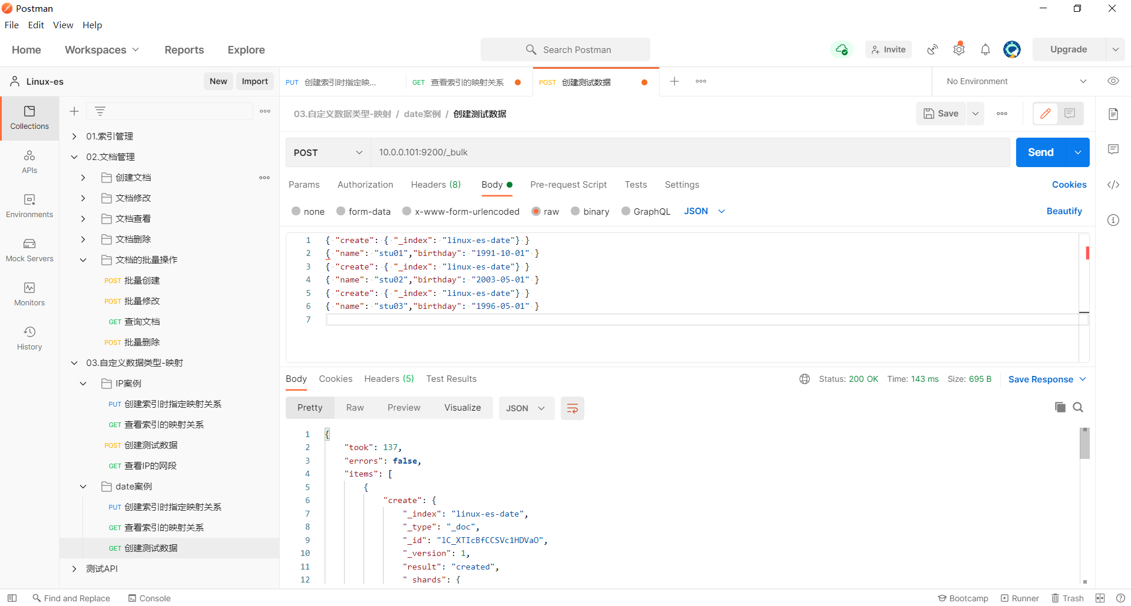1131x606 pixels.
Task: Select the form-data body option
Action: coord(341,211)
